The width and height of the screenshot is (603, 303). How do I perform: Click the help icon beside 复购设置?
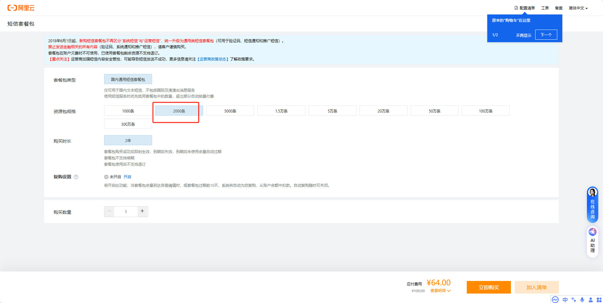click(x=76, y=177)
